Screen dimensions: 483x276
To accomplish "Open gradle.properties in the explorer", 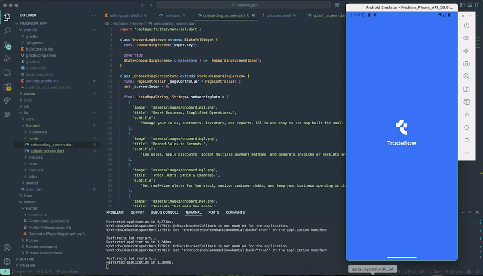I will point(41,55).
